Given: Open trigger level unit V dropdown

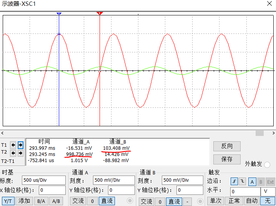Looking at the screenshot, I should (x=268, y=191).
